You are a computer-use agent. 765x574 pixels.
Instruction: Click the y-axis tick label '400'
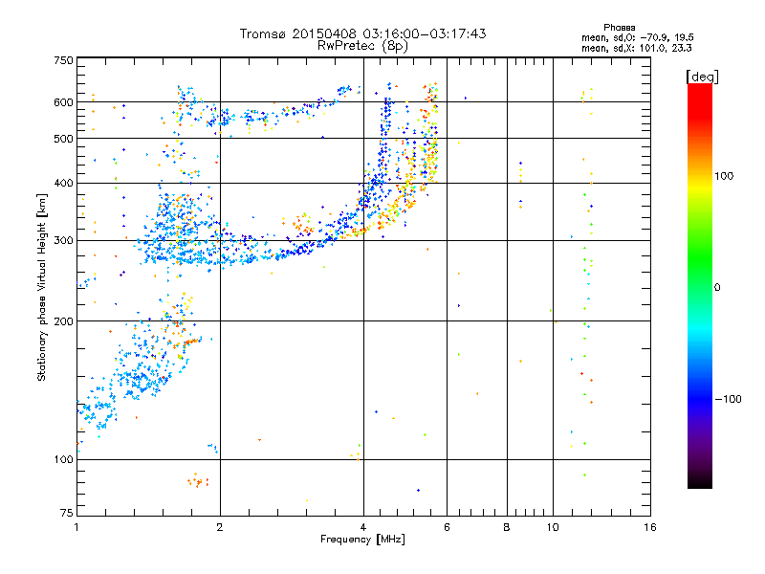click(x=63, y=183)
